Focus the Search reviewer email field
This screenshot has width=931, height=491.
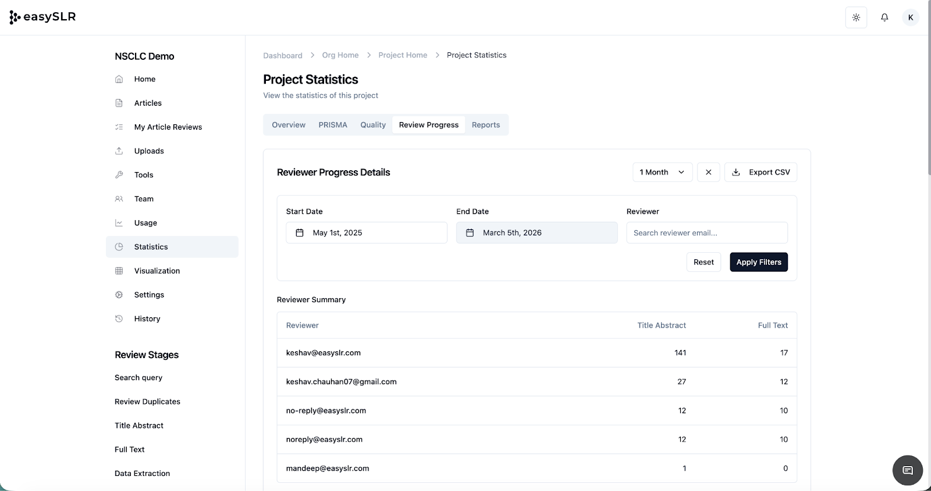[706, 233]
